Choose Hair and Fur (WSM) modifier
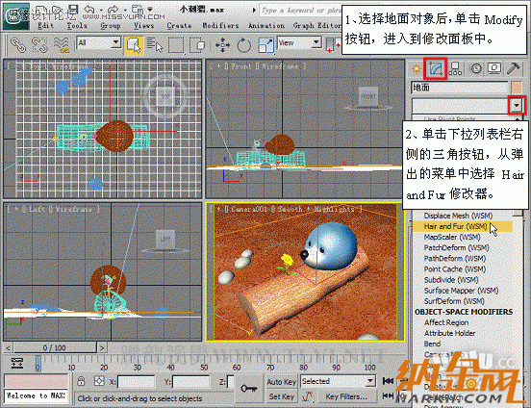The height and width of the screenshot is (408, 531). coord(455,226)
